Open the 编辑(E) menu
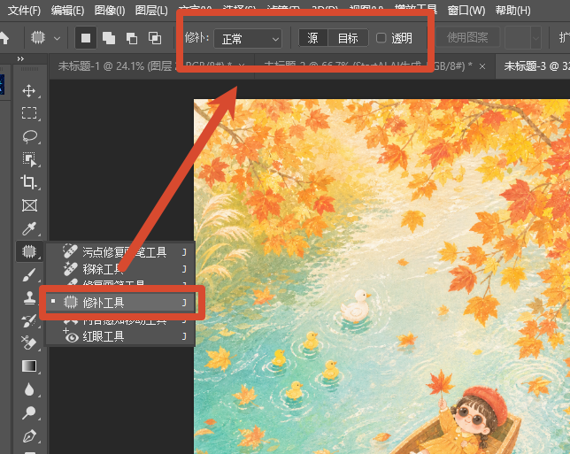570x454 pixels. (67, 11)
